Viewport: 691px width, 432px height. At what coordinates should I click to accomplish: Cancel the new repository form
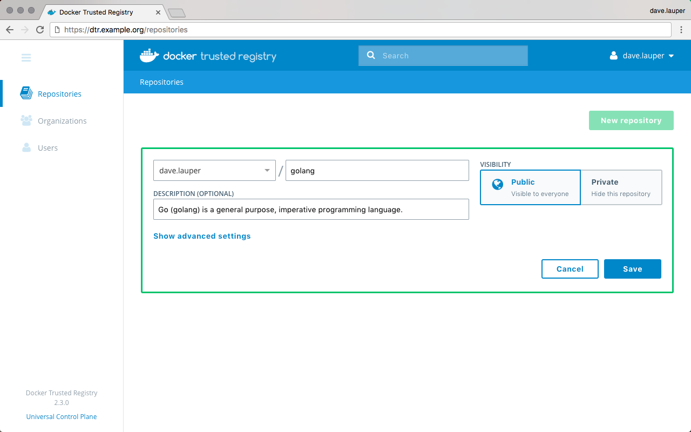pyautogui.click(x=570, y=269)
